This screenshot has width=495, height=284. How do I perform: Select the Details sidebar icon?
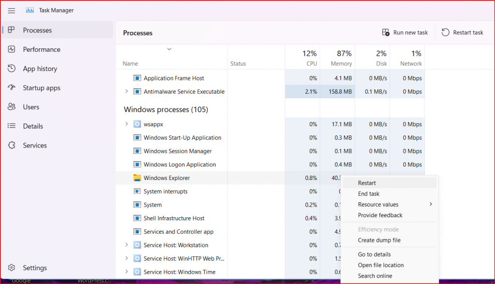(12, 126)
